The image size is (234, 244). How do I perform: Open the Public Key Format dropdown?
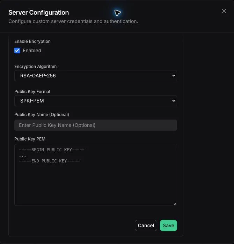tap(96, 101)
